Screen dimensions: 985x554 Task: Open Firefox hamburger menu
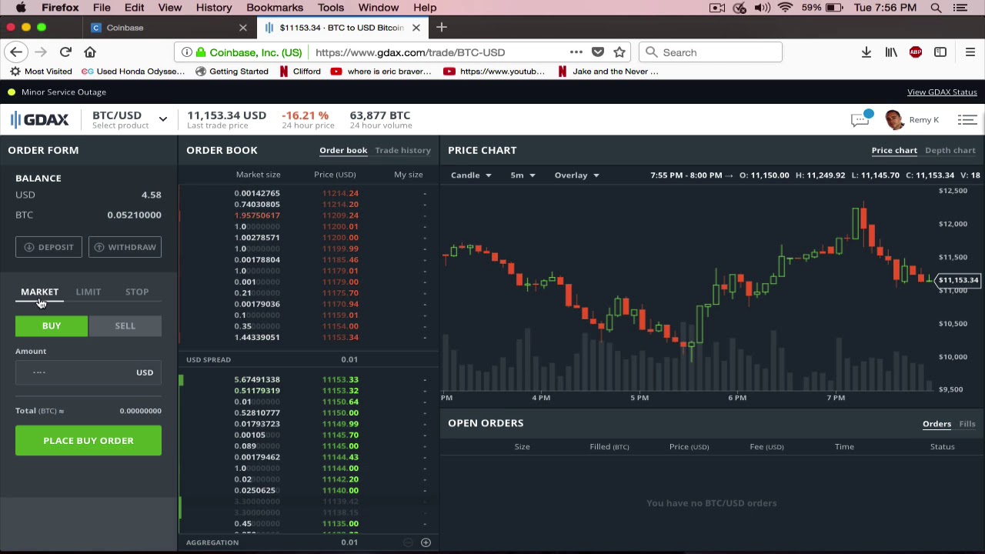click(x=970, y=52)
